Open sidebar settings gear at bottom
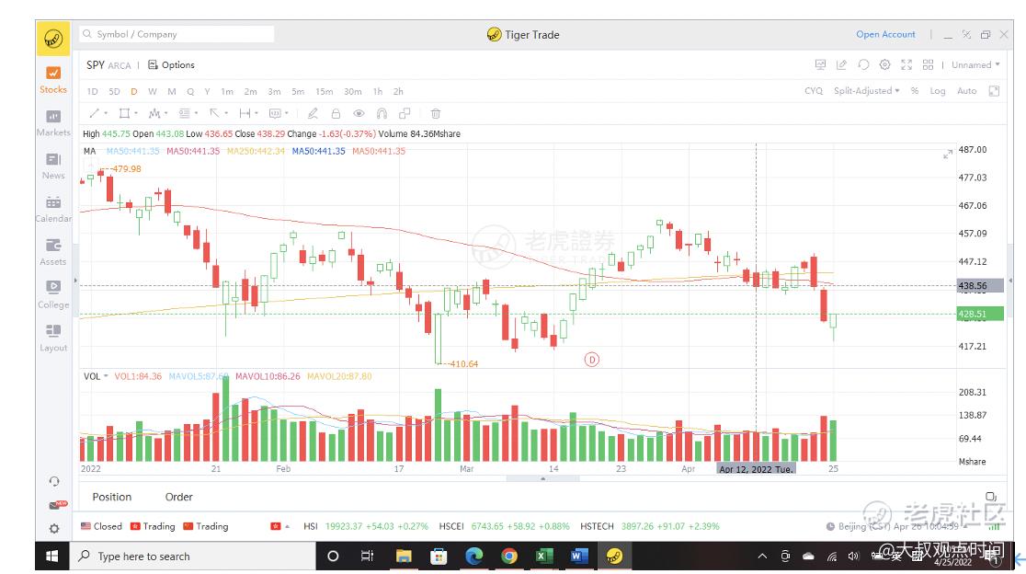Screen dimensions: 1026x574 (x=54, y=528)
